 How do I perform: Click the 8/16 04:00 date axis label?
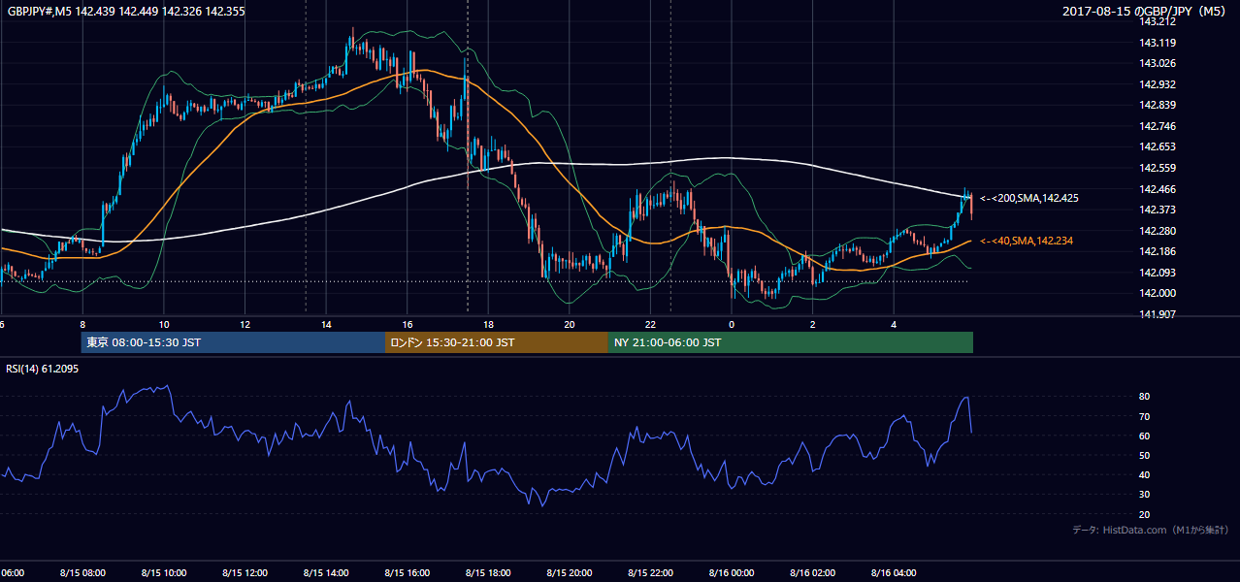tap(893, 573)
